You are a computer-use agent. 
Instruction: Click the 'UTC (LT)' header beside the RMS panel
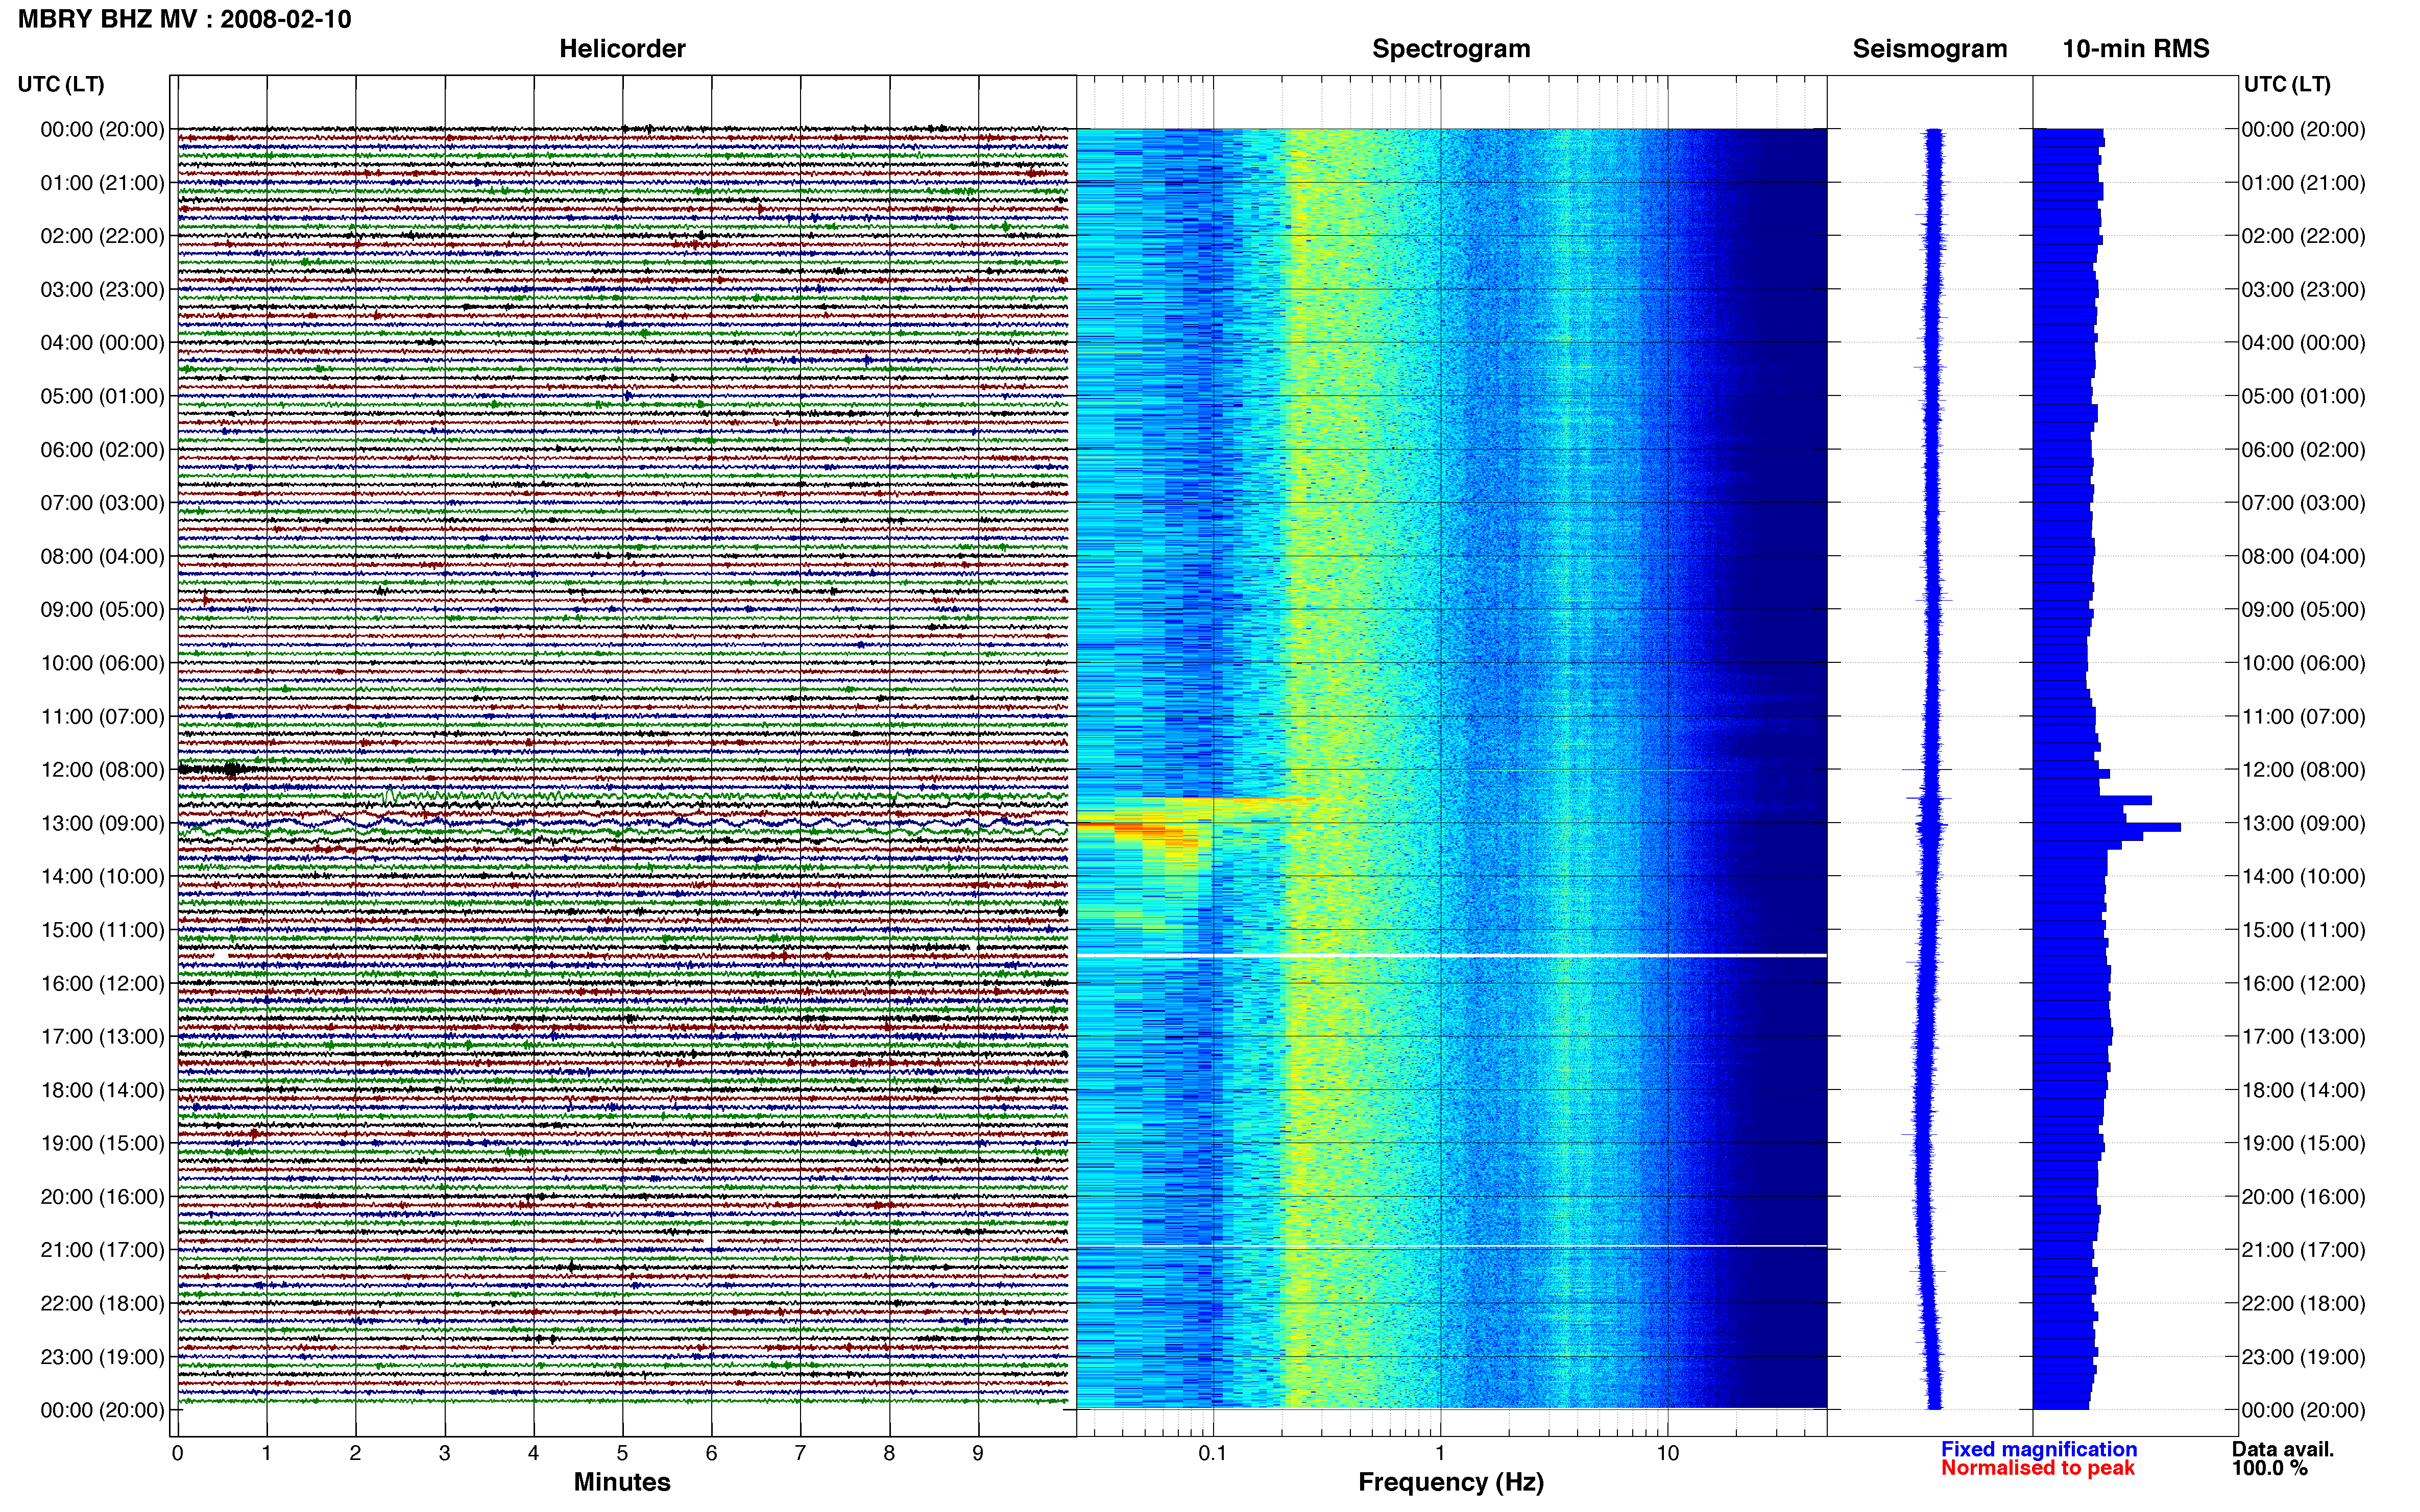[2287, 84]
